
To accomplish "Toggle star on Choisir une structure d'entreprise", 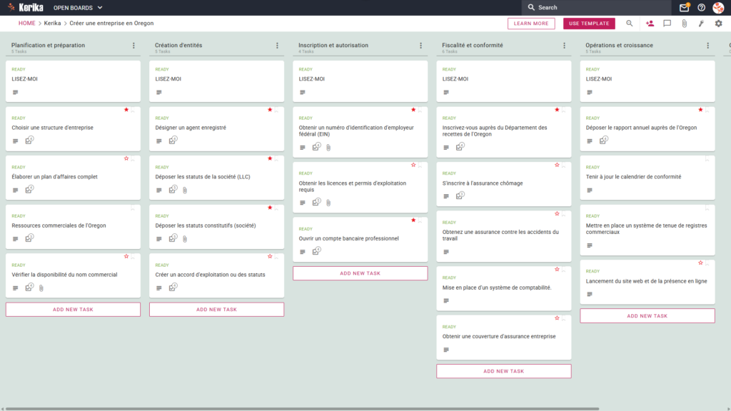I will pyautogui.click(x=126, y=109).
